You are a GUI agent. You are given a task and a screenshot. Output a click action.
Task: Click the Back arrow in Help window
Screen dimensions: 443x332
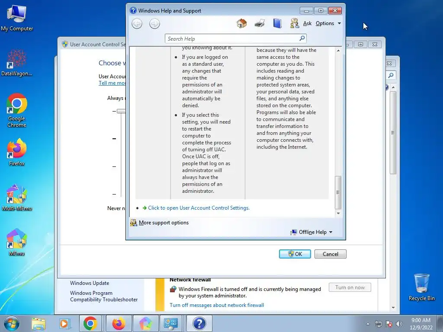click(137, 23)
